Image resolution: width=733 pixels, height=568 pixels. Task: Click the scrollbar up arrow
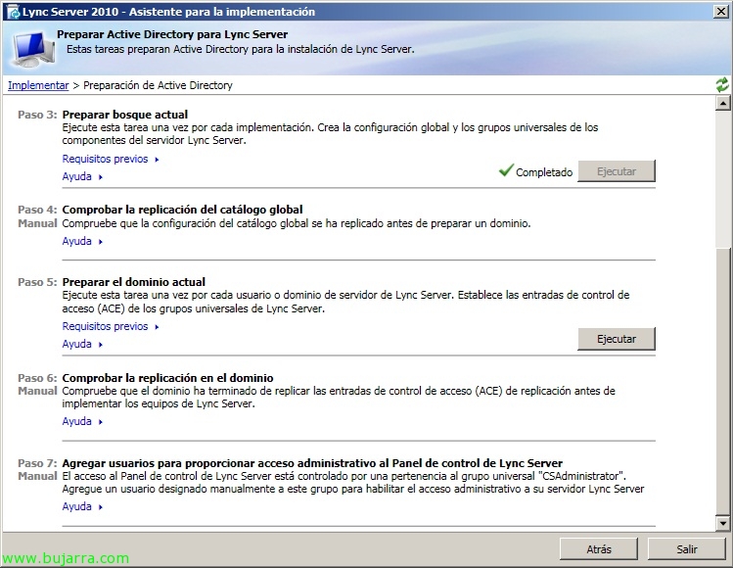[x=722, y=103]
